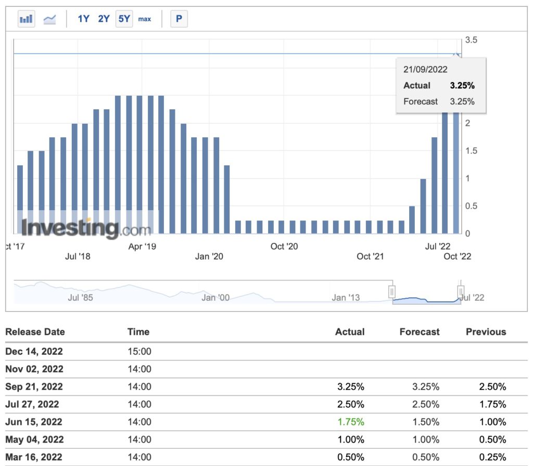Select the Dec 14, 2022 release date

[34, 352]
